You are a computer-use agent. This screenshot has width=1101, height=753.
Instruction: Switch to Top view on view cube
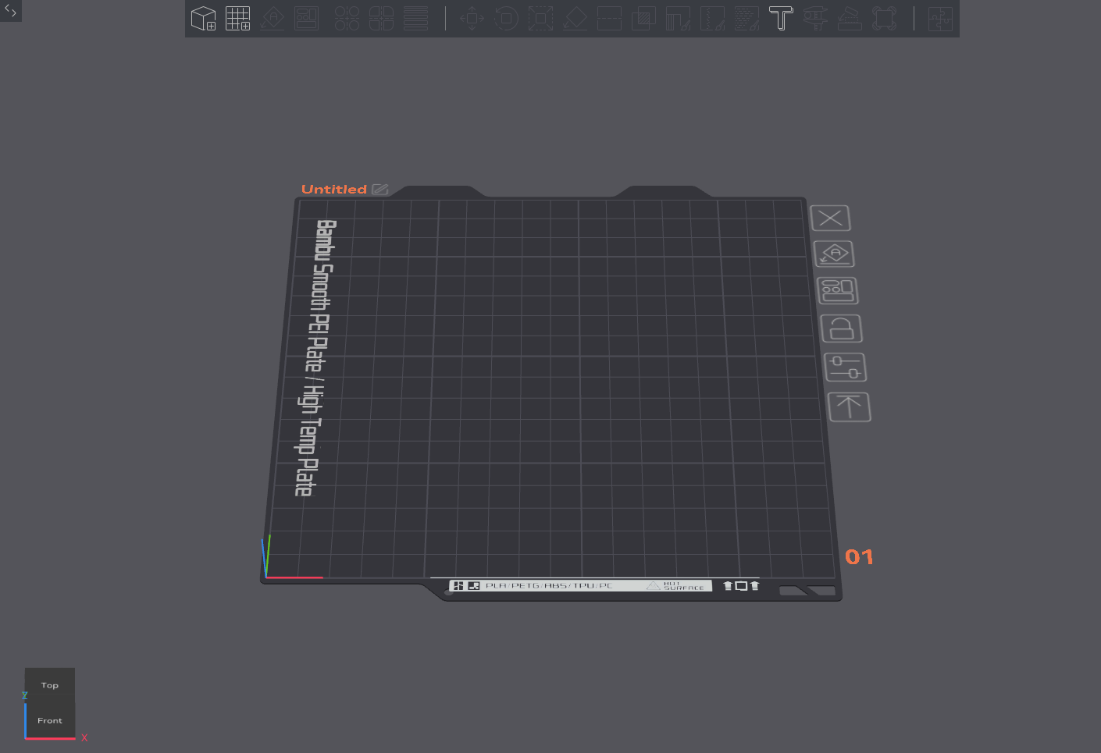coord(50,685)
